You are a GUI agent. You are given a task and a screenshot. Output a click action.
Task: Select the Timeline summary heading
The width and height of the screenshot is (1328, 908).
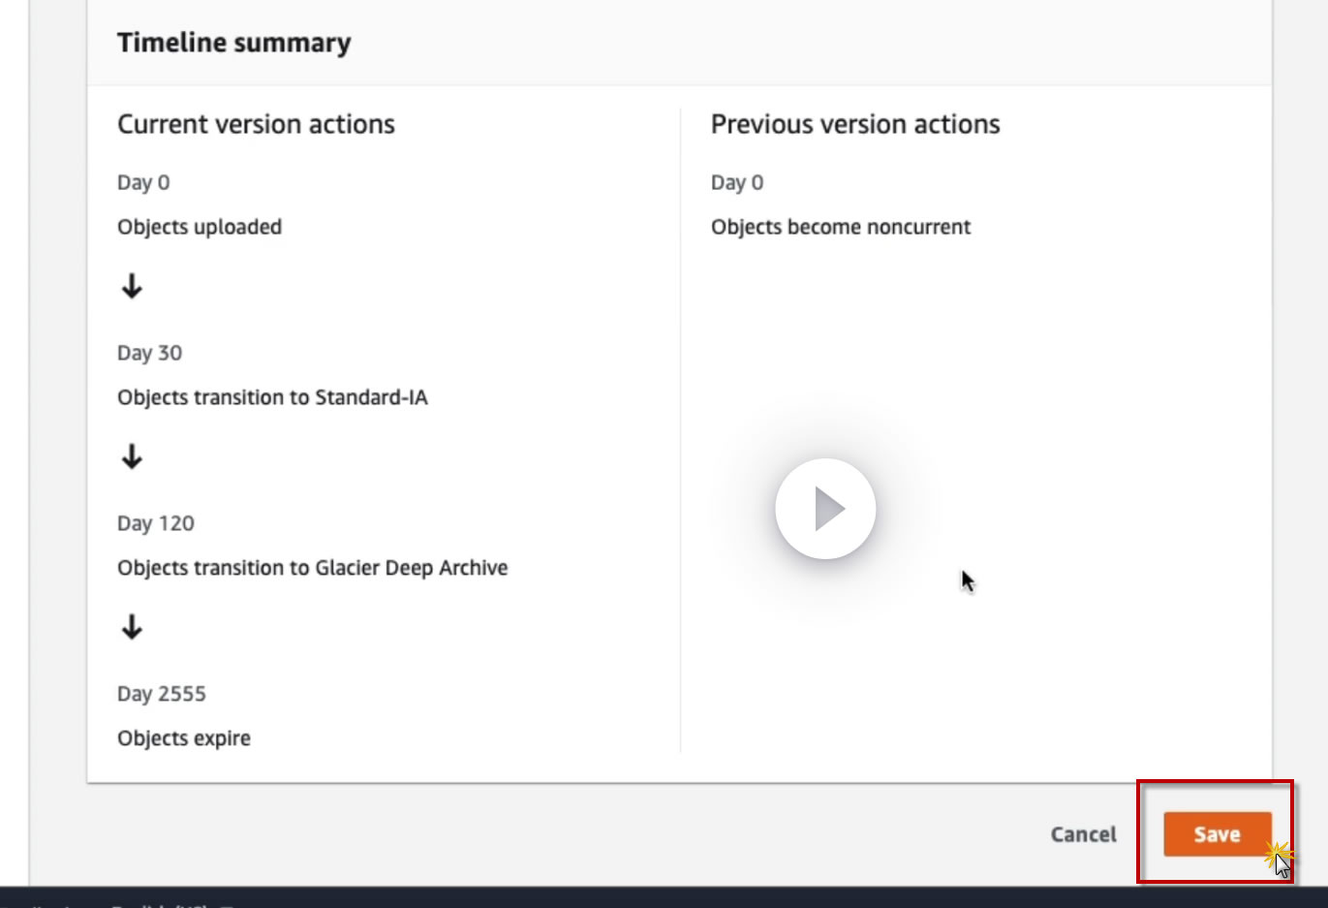[234, 44]
